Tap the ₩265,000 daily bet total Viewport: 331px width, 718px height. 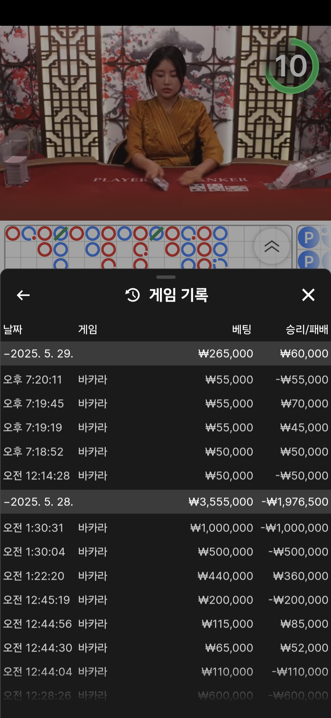pyautogui.click(x=226, y=353)
